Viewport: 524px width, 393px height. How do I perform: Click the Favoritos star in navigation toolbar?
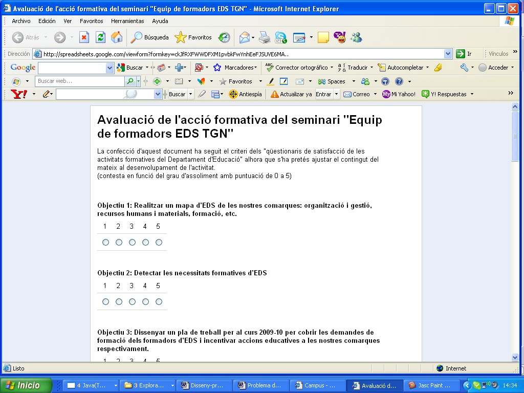193,37
